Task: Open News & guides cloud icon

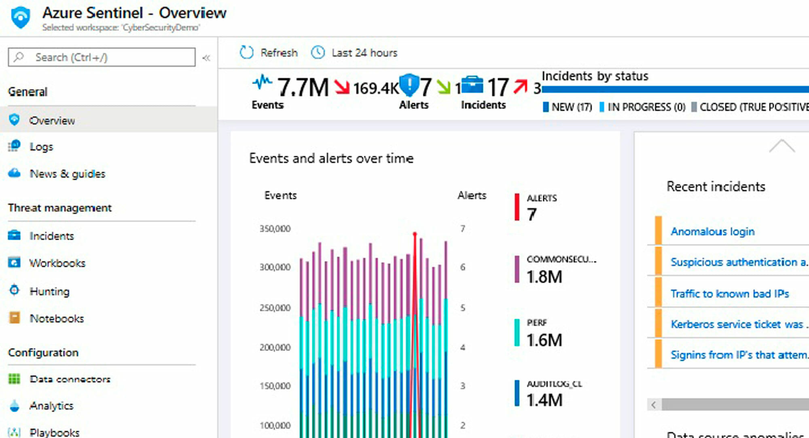Action: 15,173
